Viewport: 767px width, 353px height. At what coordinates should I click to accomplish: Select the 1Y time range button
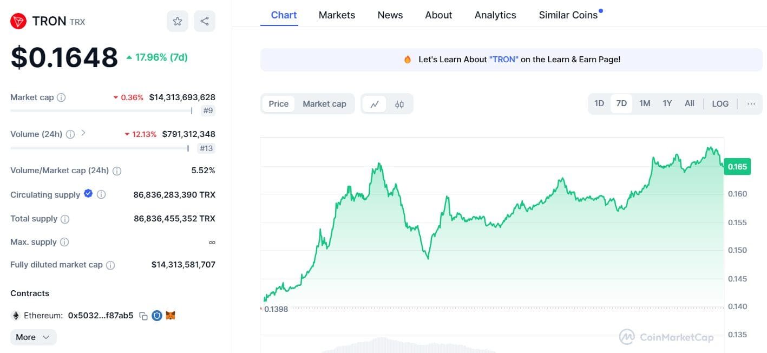[667, 103]
